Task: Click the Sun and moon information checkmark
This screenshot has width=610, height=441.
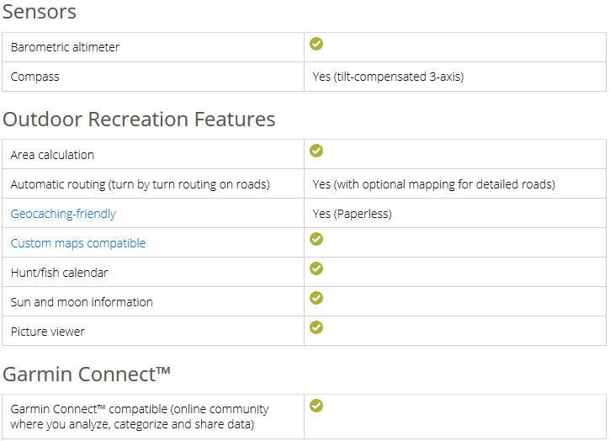Action: (316, 298)
